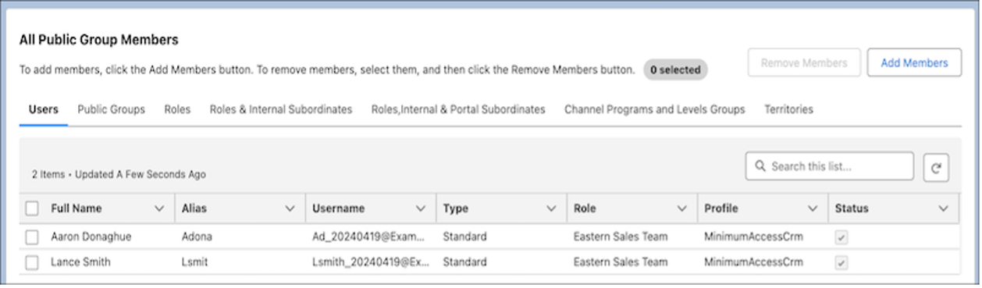The width and height of the screenshot is (982, 288).
Task: Click MinimumAccessCrm in Aaron Donaghue's row
Action: click(753, 236)
